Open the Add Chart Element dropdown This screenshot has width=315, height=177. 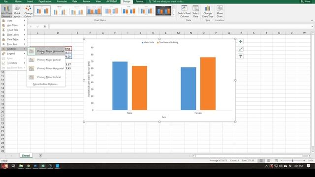coord(6,11)
